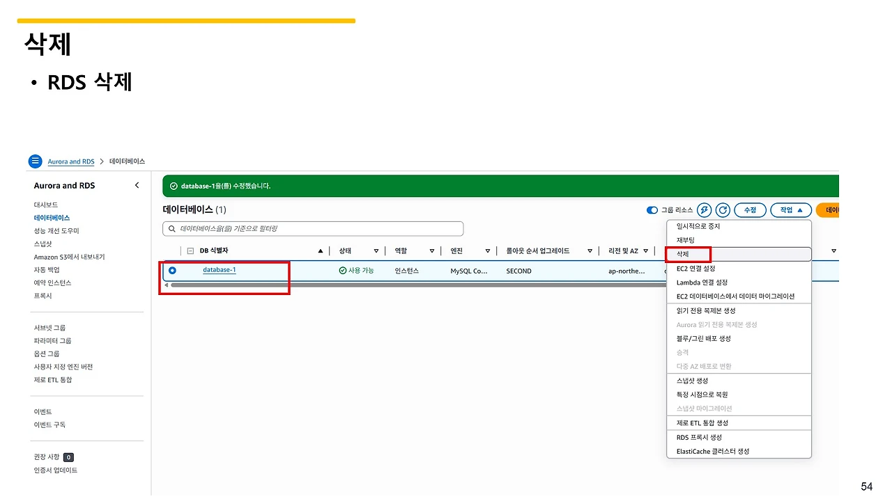Screen dimensions: 892x501
Task: Sort by the 역할 column arrow
Action: 432,251
